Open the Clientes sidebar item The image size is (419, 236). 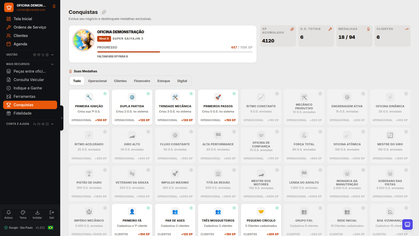pyautogui.click(x=30, y=36)
